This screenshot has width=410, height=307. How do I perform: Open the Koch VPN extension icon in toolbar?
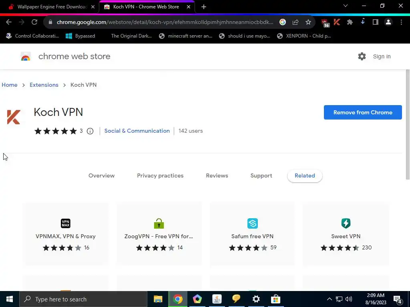point(337,22)
